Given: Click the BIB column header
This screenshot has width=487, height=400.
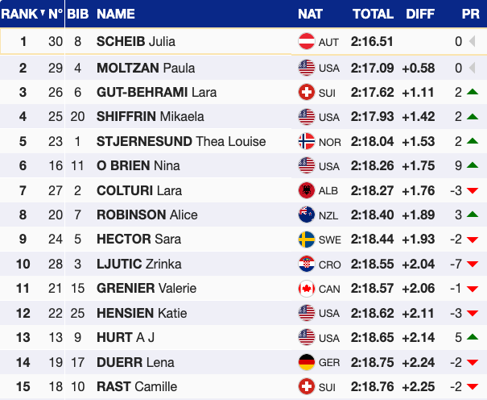Looking at the screenshot, I should (x=78, y=14).
